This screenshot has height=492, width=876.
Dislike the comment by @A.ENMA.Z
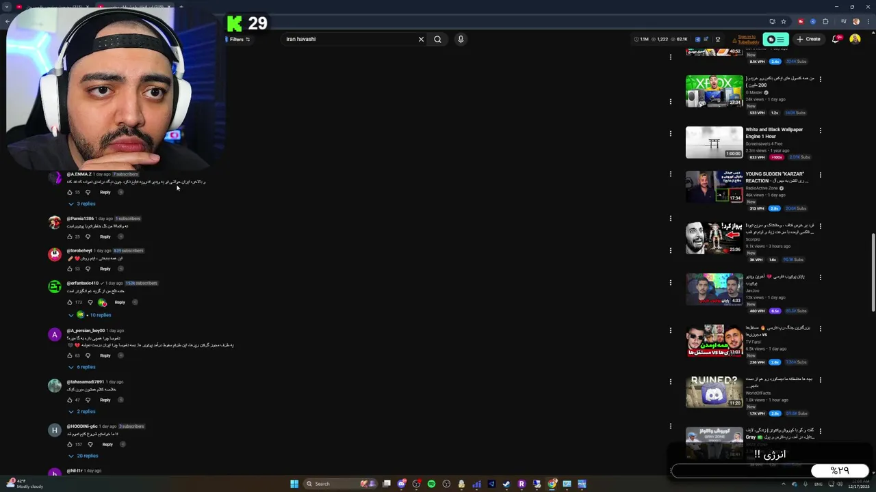tap(88, 192)
